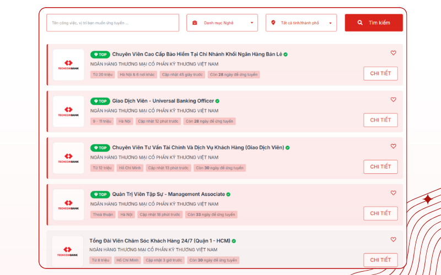Screen dimensions: 441x275
Task: Open CHI TIẾT for Giao Dịch Viên job
Action: [x=380, y=120]
